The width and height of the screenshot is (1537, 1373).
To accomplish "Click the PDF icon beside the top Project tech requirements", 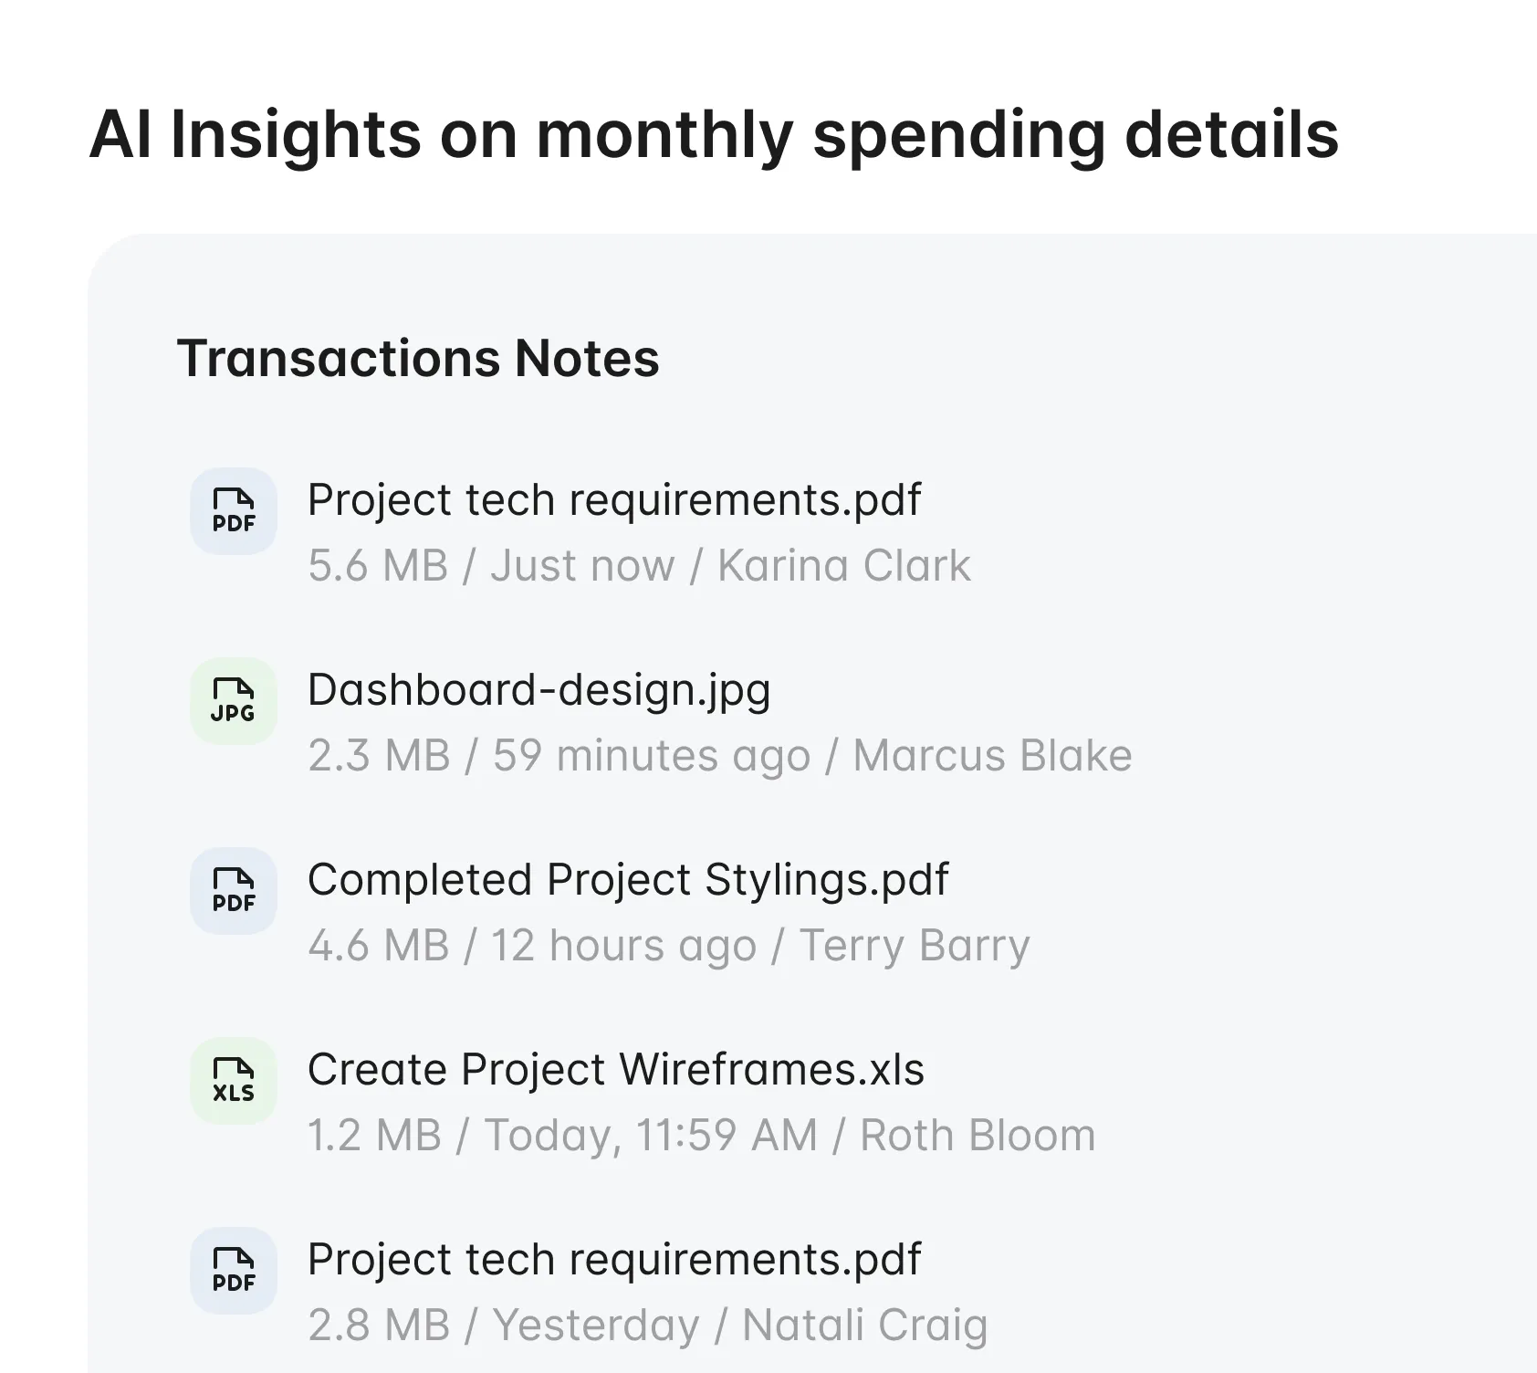I will (x=233, y=511).
